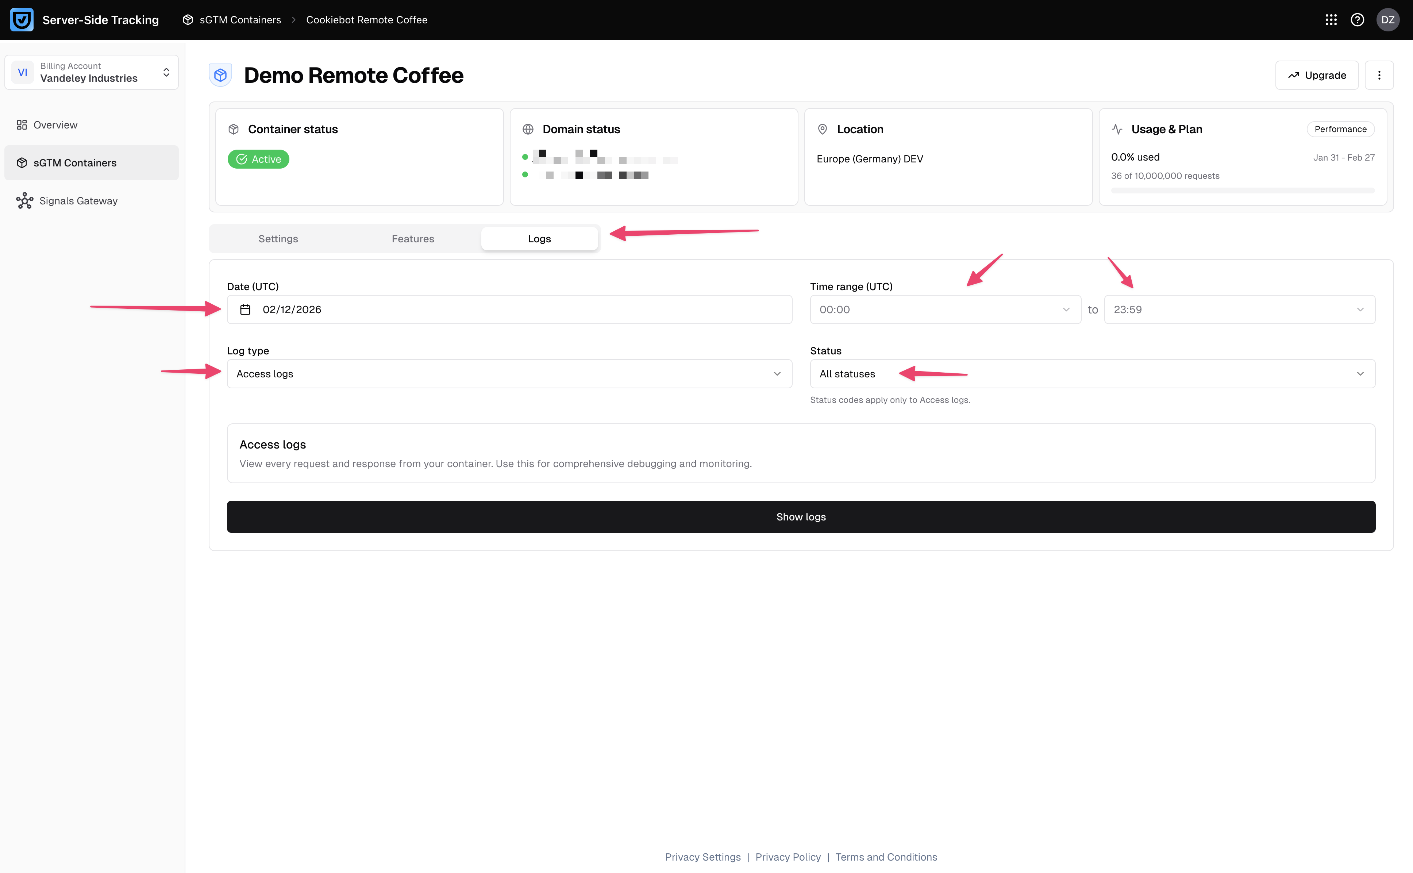The height and width of the screenshot is (873, 1413).
Task: Click the help question mark icon
Action: [1358, 20]
